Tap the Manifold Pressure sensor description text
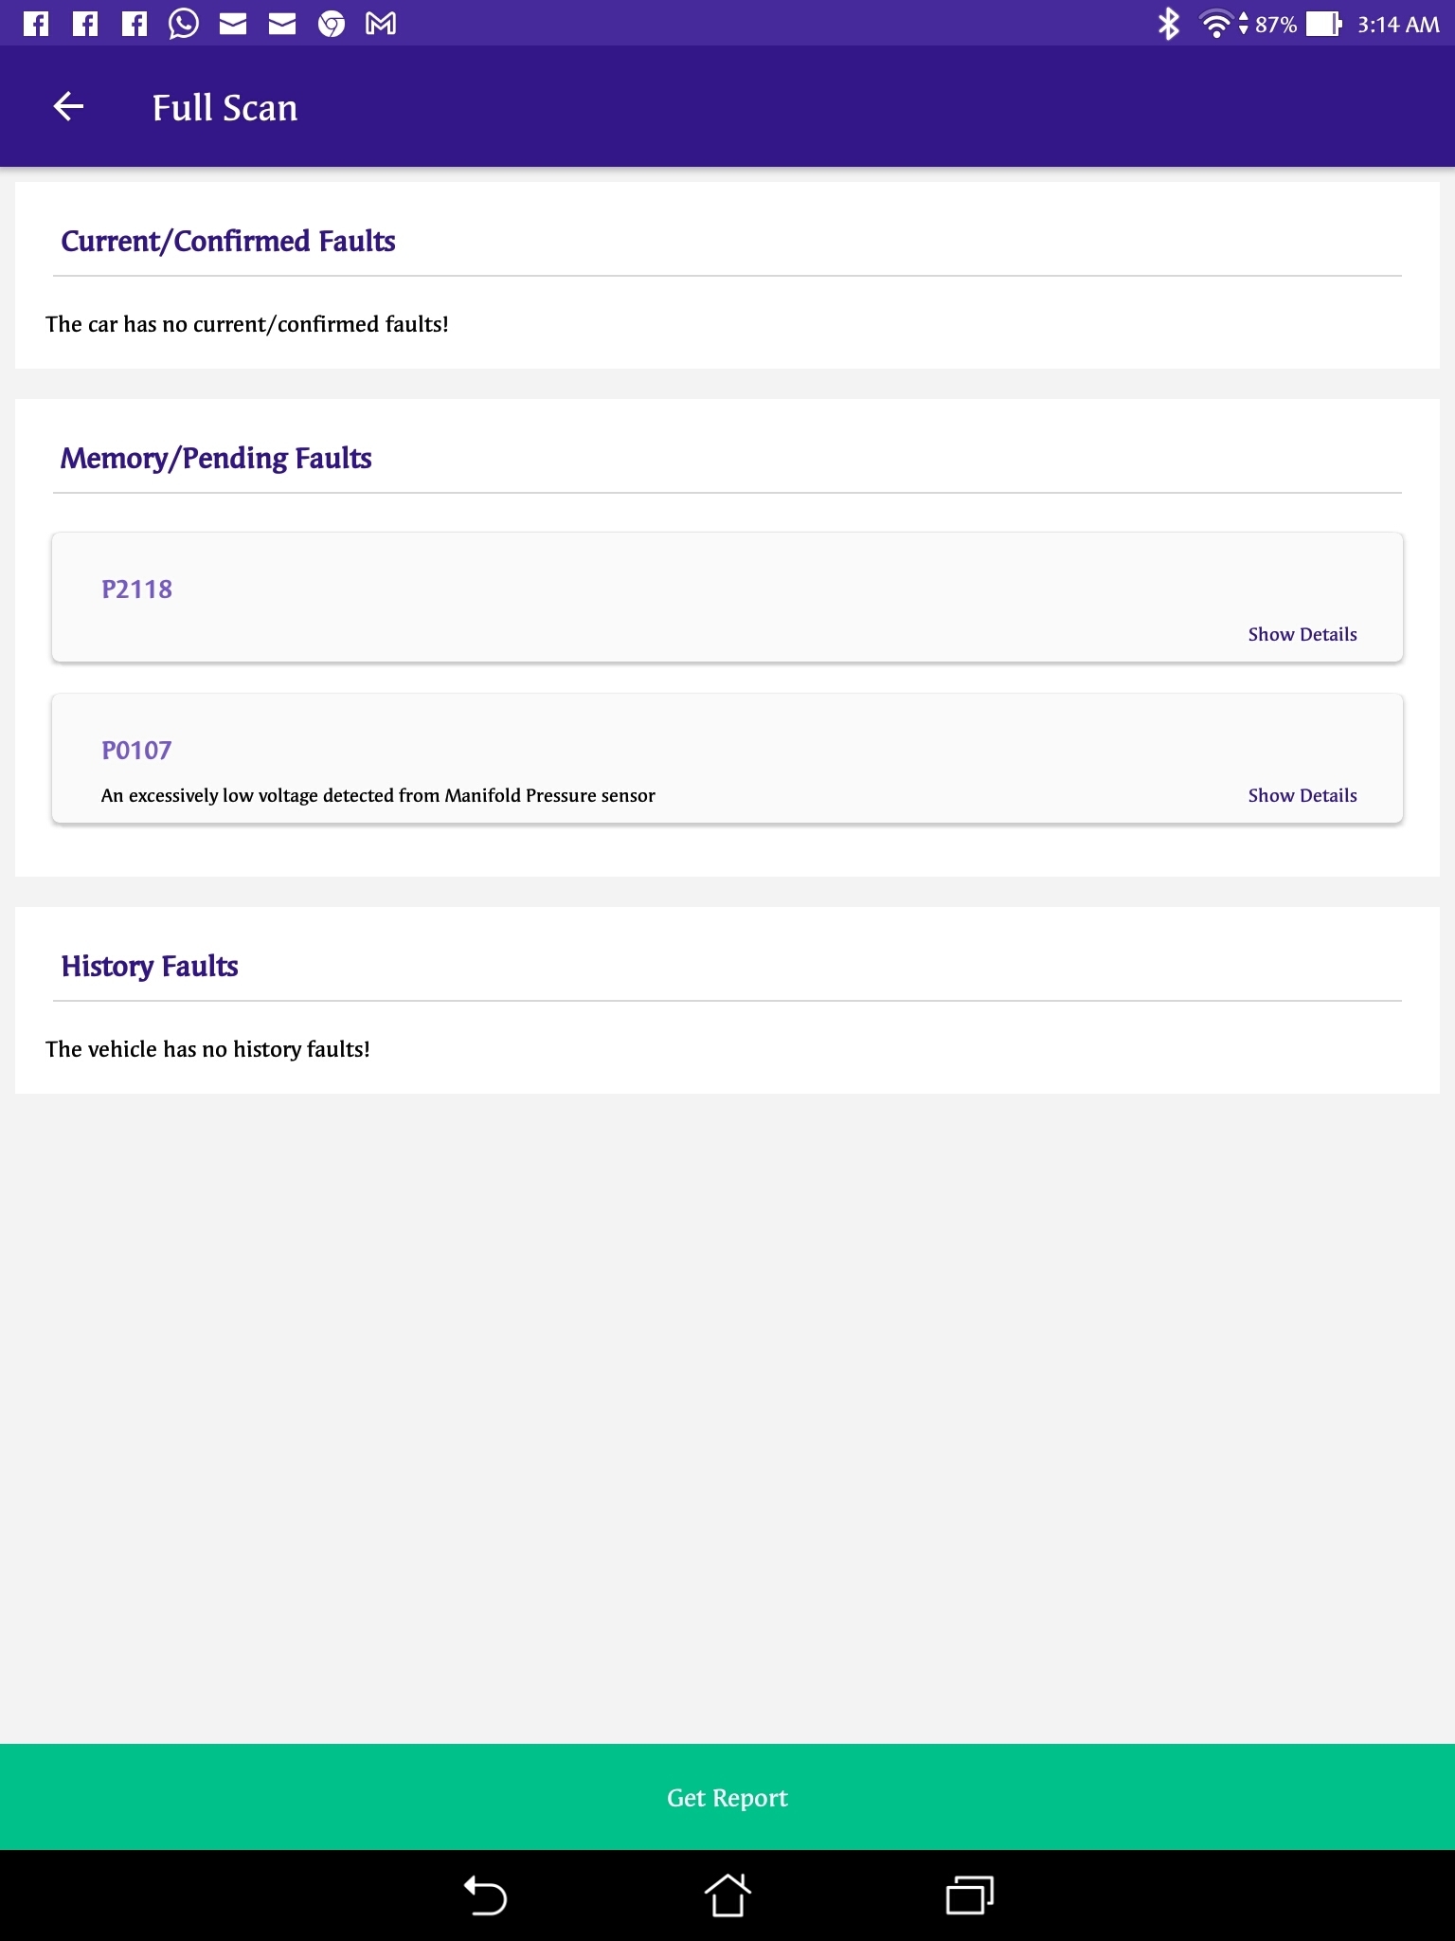The image size is (1455, 1941). (x=378, y=795)
